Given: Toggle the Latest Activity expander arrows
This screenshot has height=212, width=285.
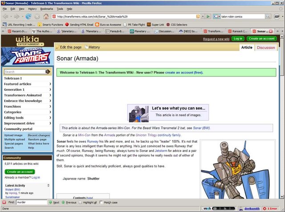Looking at the screenshot, I should pos(49,185).
